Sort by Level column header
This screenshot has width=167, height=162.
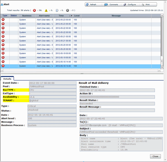77,16
